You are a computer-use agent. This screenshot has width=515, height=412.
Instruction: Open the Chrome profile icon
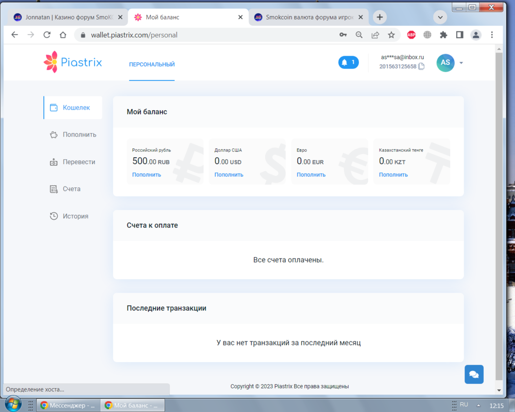pyautogui.click(x=475, y=35)
